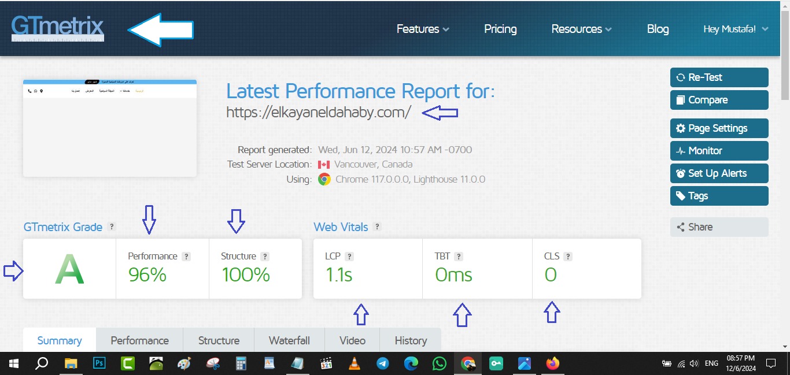The image size is (790, 375).
Task: Click the question mark next to LCP
Action: tap(349, 257)
